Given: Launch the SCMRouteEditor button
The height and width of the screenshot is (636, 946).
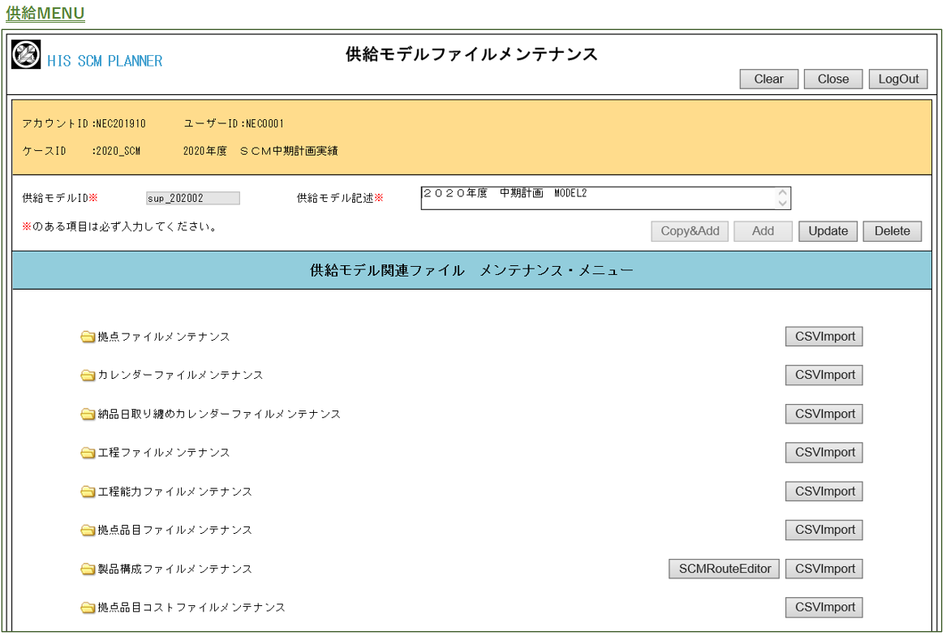Looking at the screenshot, I should click(x=725, y=569).
